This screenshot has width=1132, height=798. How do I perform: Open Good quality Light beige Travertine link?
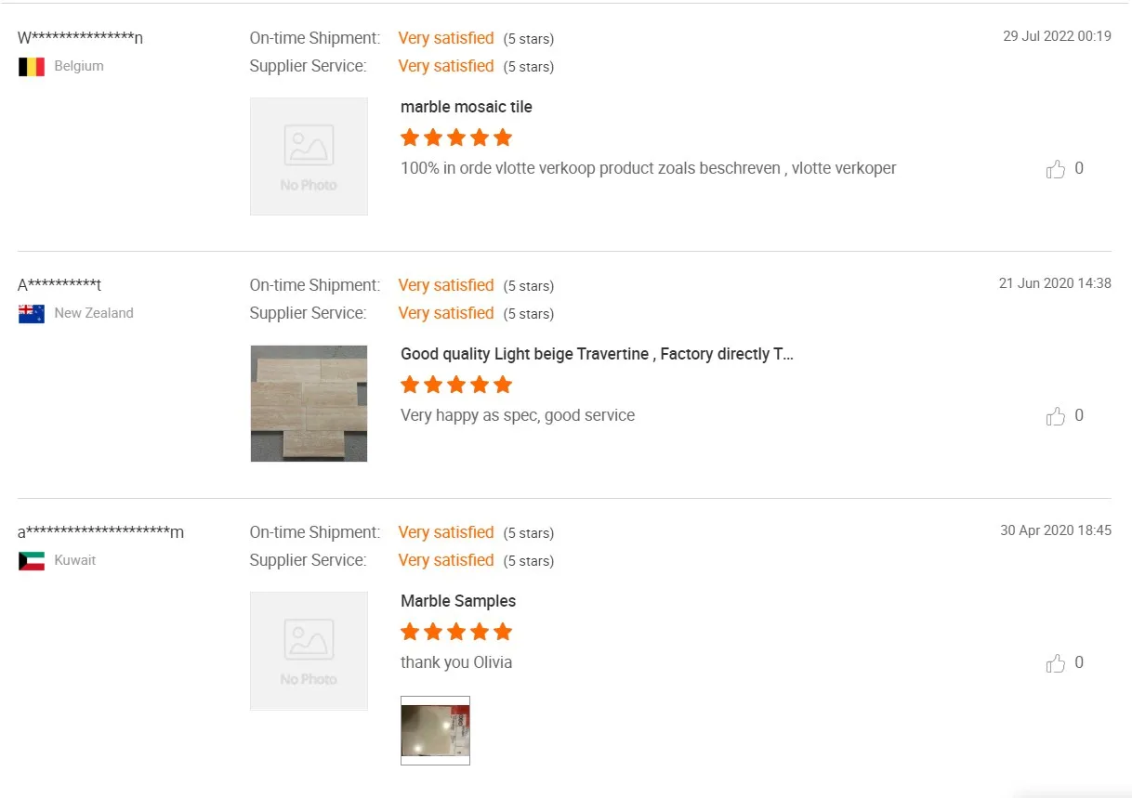pyautogui.click(x=597, y=354)
